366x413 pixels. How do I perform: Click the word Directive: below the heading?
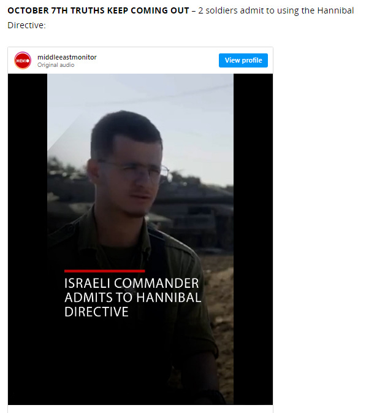pos(26,25)
